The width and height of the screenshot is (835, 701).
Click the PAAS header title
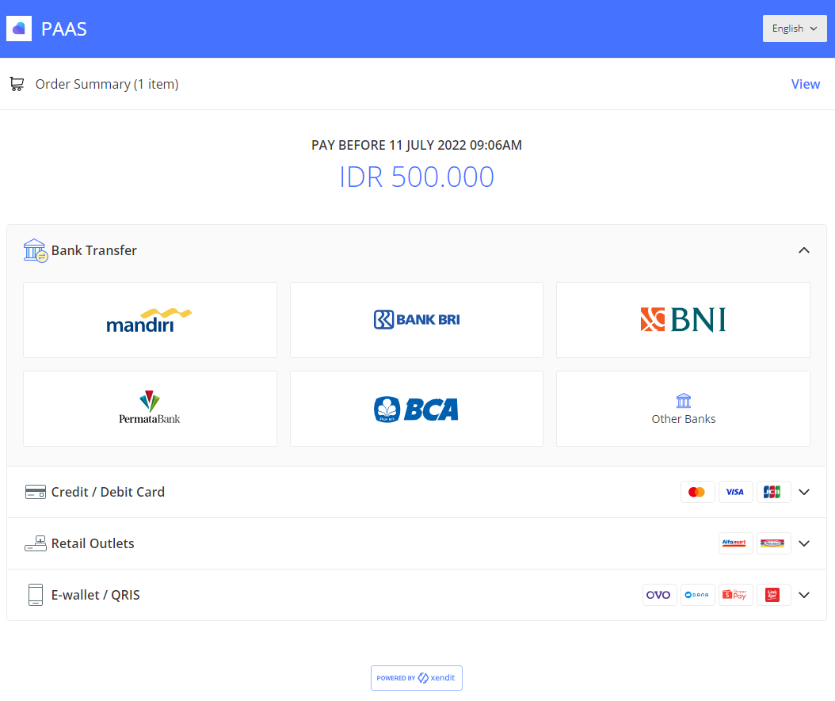pos(64,29)
